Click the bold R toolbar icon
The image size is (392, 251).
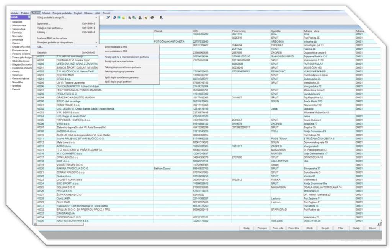(130, 18)
